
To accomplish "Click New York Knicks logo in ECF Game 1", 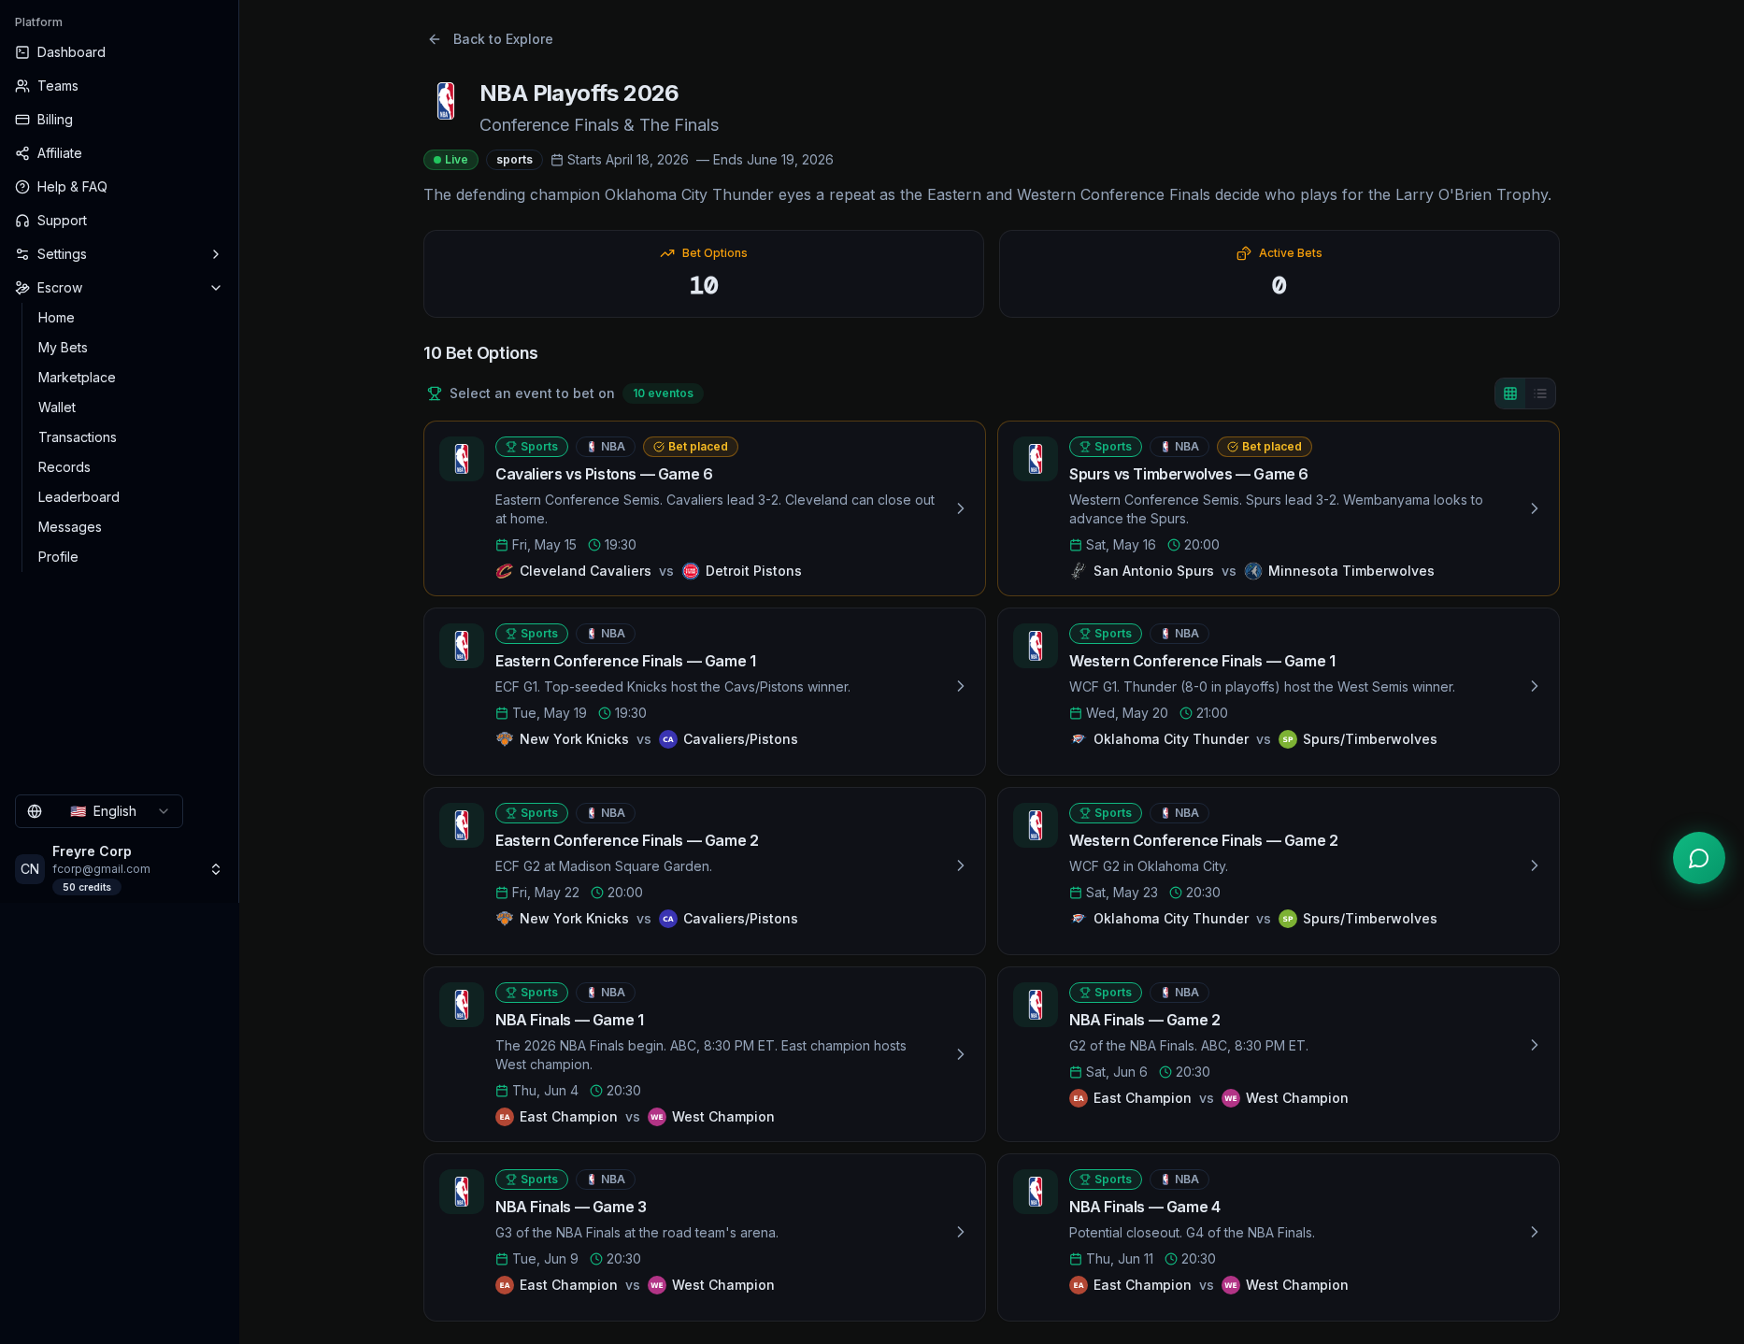I will pos(505,739).
